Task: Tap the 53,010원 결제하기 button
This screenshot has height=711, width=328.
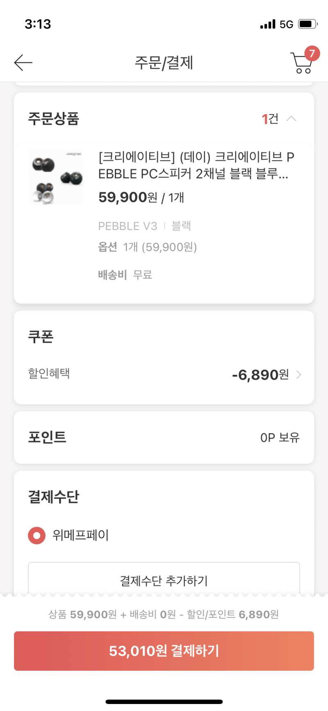Action: click(x=164, y=651)
